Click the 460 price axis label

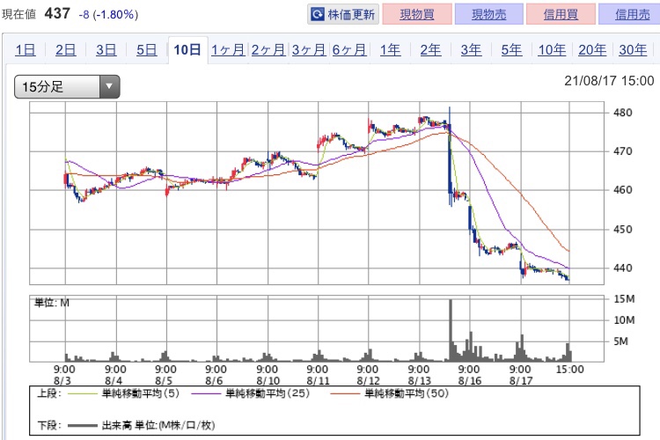pos(622,190)
